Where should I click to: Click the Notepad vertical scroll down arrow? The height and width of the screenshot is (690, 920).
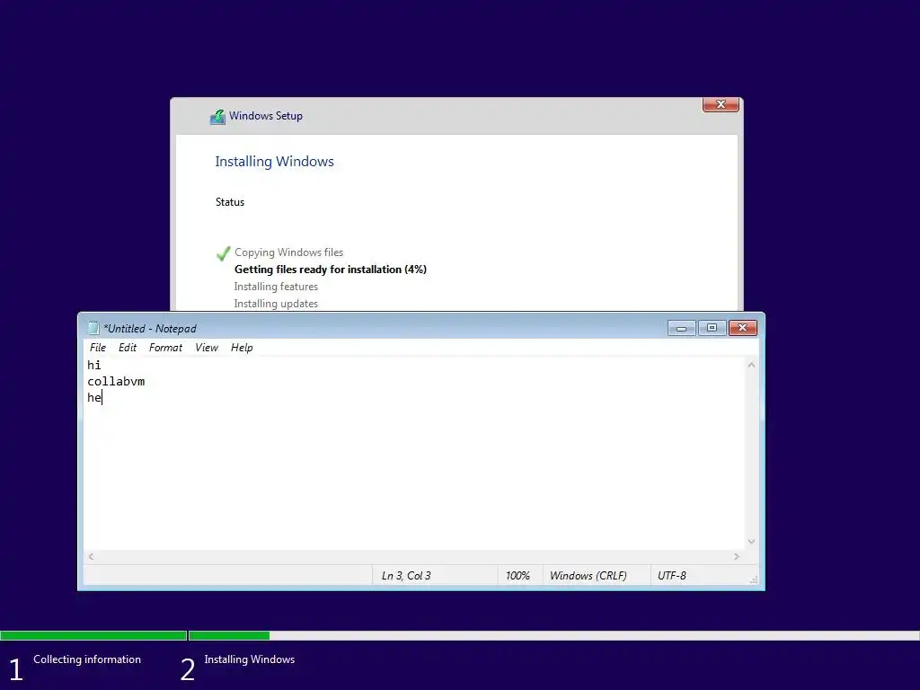751,542
